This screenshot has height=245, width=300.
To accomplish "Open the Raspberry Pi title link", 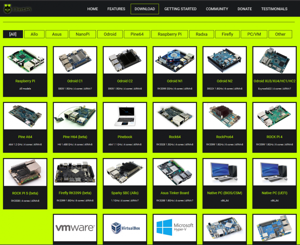I will point(25,81).
